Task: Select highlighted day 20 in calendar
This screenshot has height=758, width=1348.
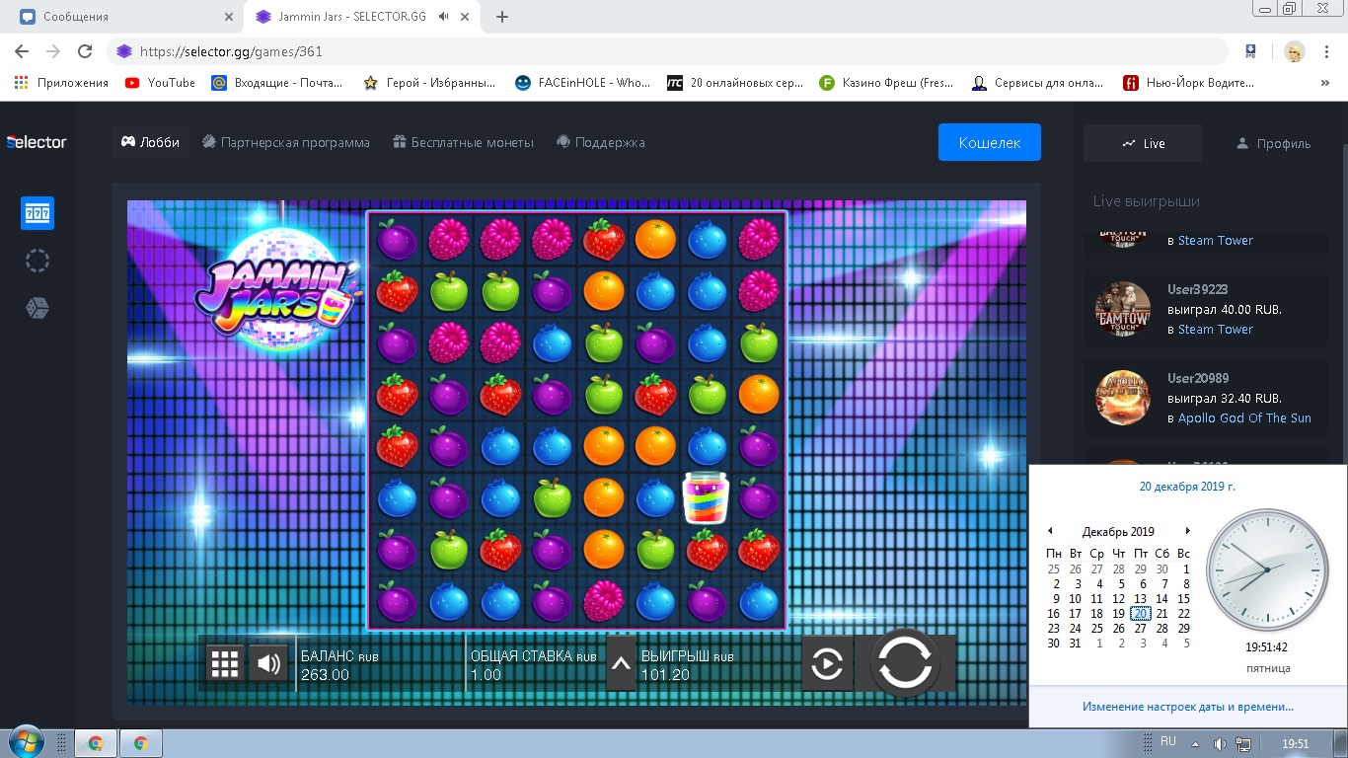Action: tap(1141, 613)
